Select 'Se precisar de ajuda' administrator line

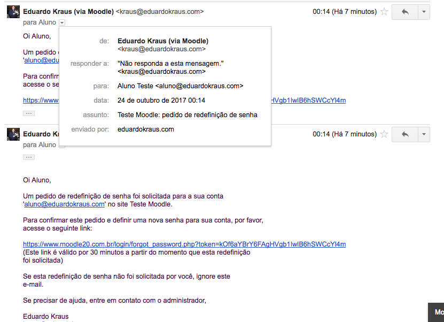(115, 301)
